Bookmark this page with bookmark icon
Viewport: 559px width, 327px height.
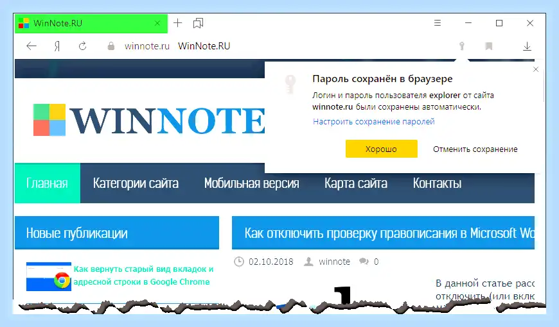tap(489, 46)
